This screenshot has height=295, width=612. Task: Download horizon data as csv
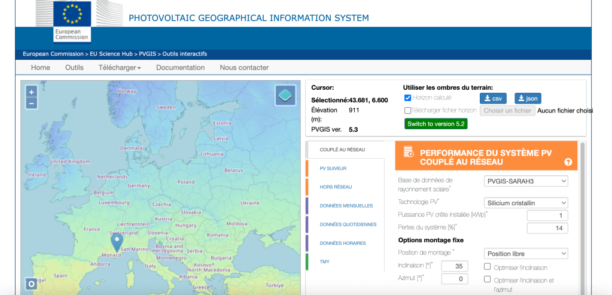493,98
